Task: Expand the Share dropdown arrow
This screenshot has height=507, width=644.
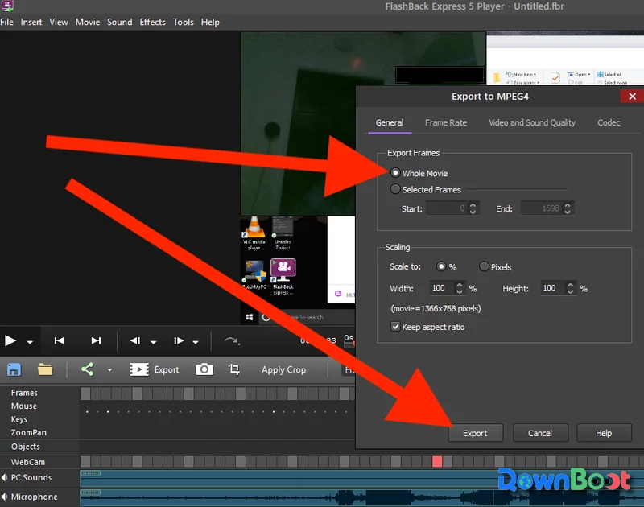Action: pos(109,370)
